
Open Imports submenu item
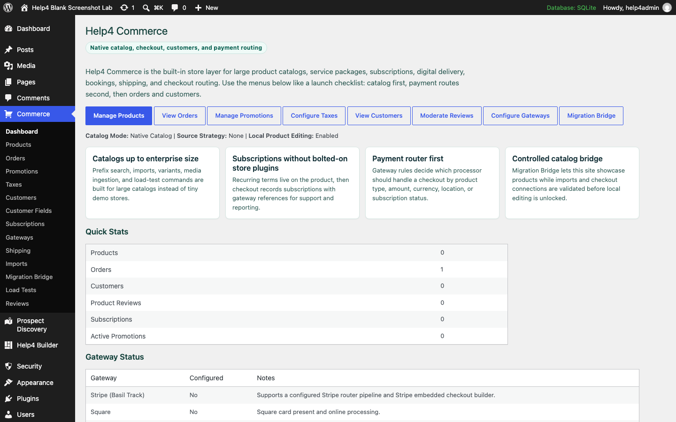[16, 264]
